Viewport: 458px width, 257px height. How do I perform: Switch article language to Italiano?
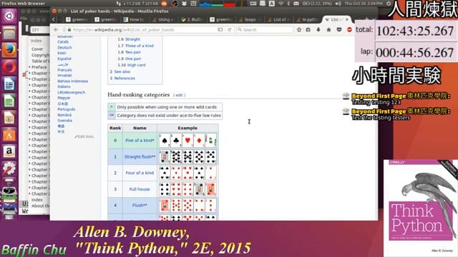coord(64,86)
